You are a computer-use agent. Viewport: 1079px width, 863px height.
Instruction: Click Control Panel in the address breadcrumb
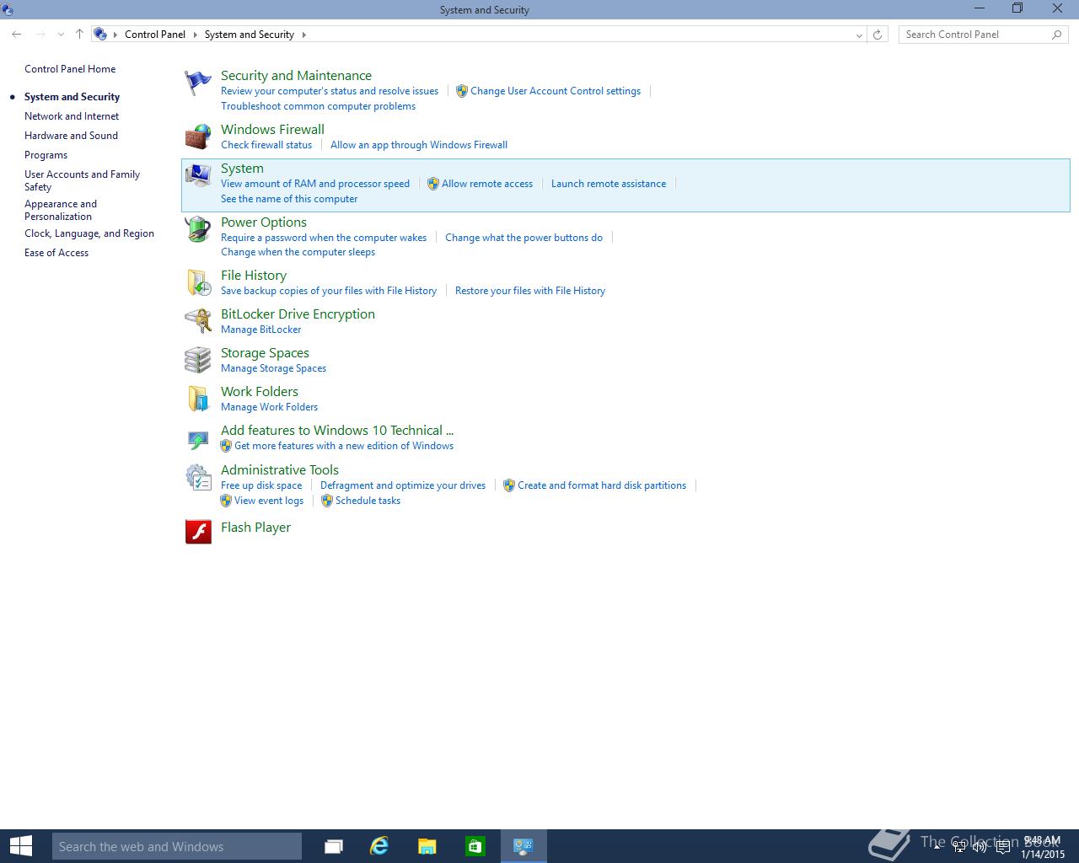[155, 35]
